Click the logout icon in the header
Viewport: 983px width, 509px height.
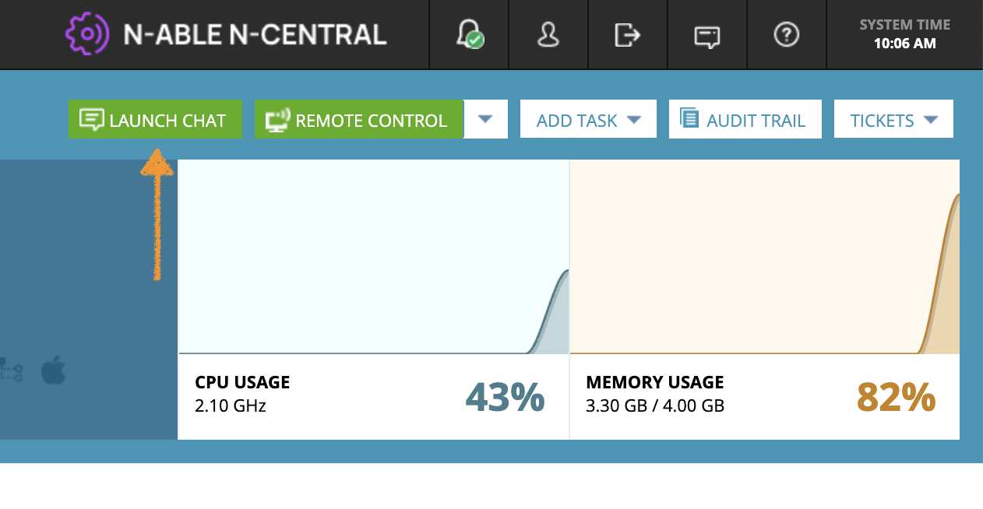coord(628,34)
